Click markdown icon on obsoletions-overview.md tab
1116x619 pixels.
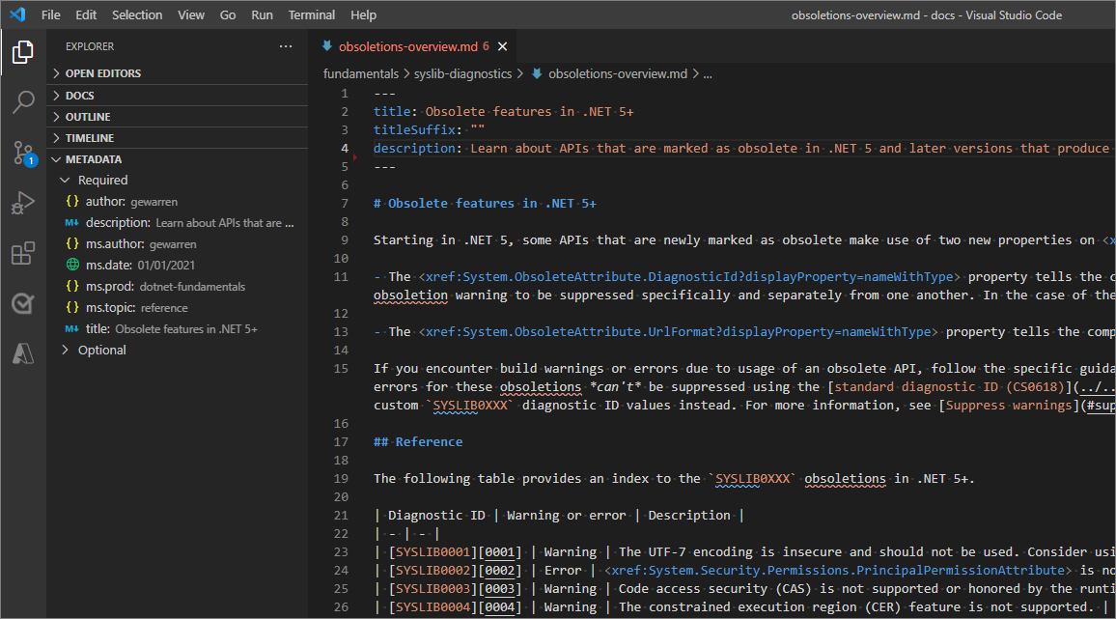coord(327,46)
